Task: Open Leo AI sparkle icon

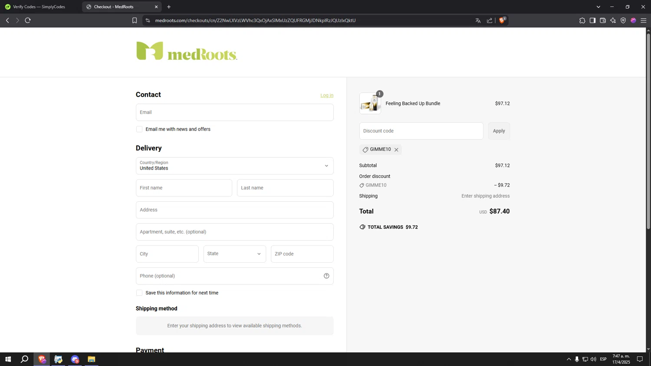Action: [x=613, y=20]
